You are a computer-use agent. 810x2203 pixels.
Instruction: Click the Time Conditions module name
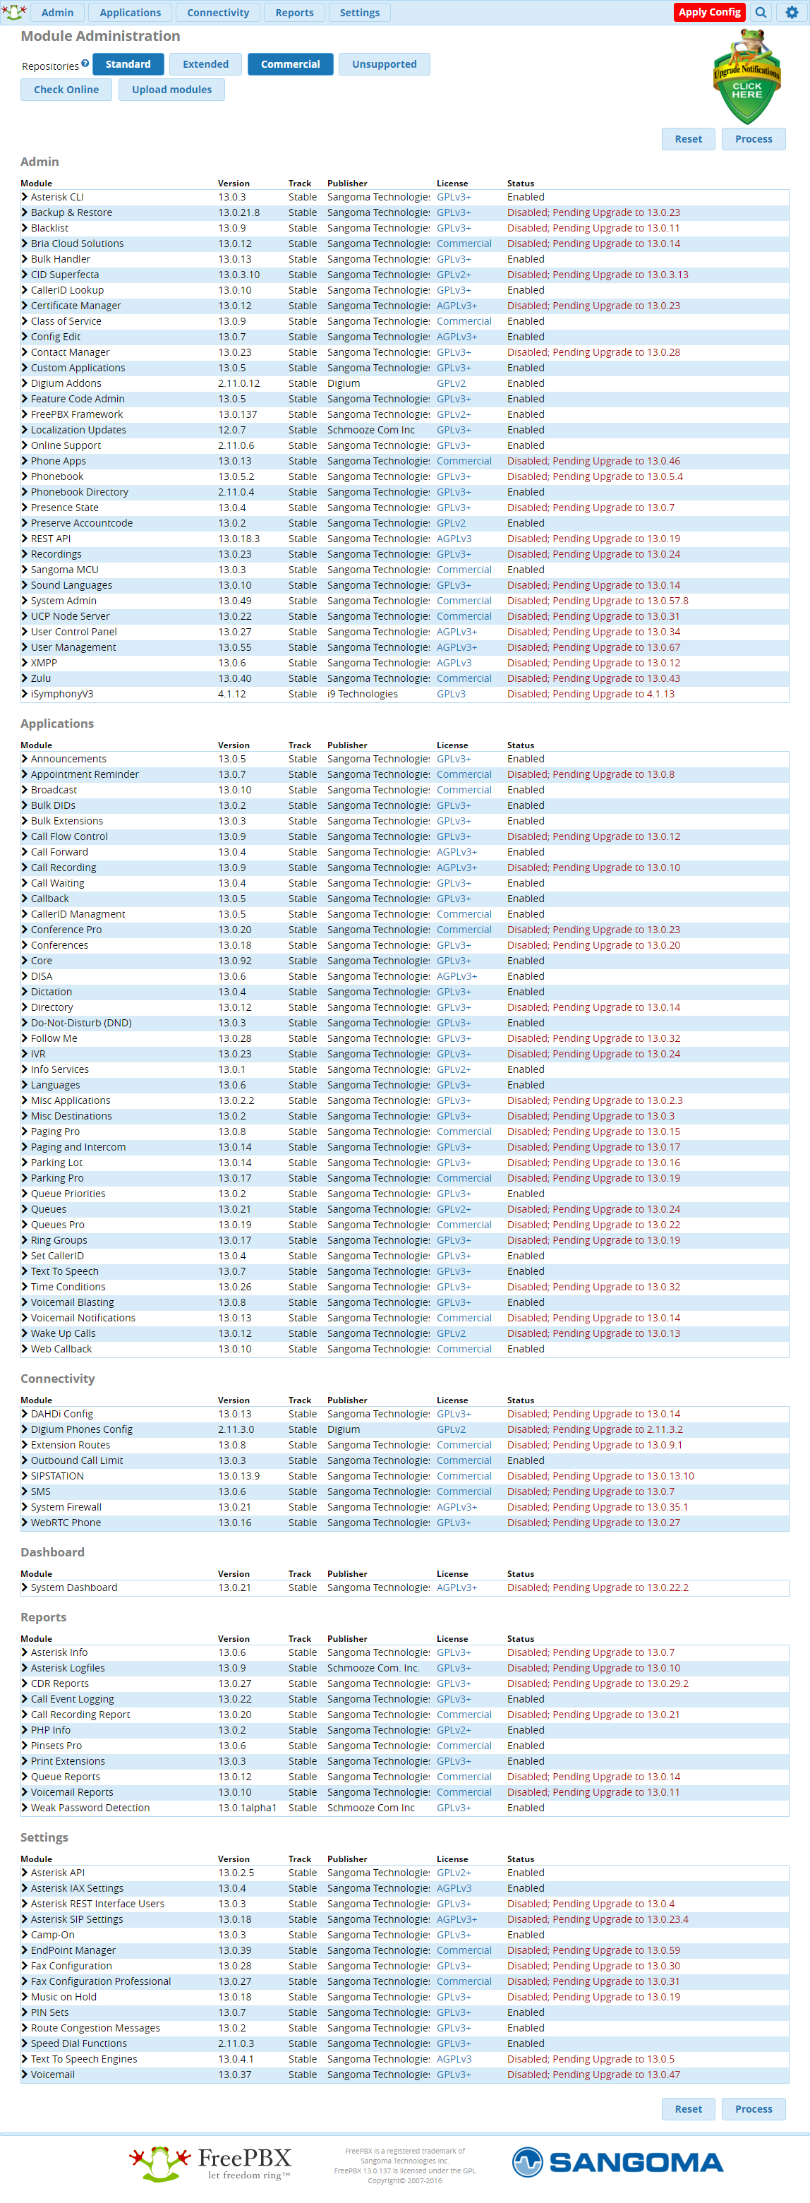point(68,1287)
